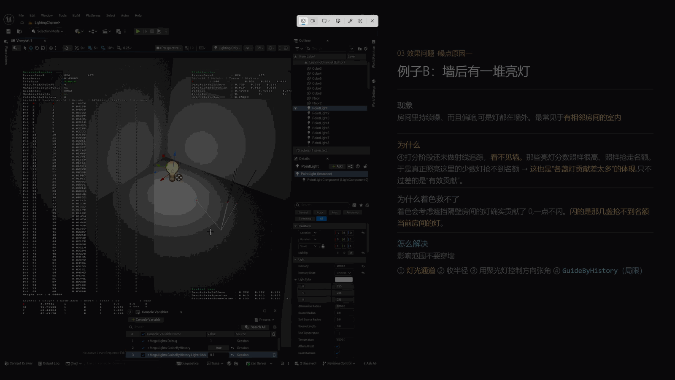Click the Add component button in Details
675x380 pixels.
click(337, 166)
